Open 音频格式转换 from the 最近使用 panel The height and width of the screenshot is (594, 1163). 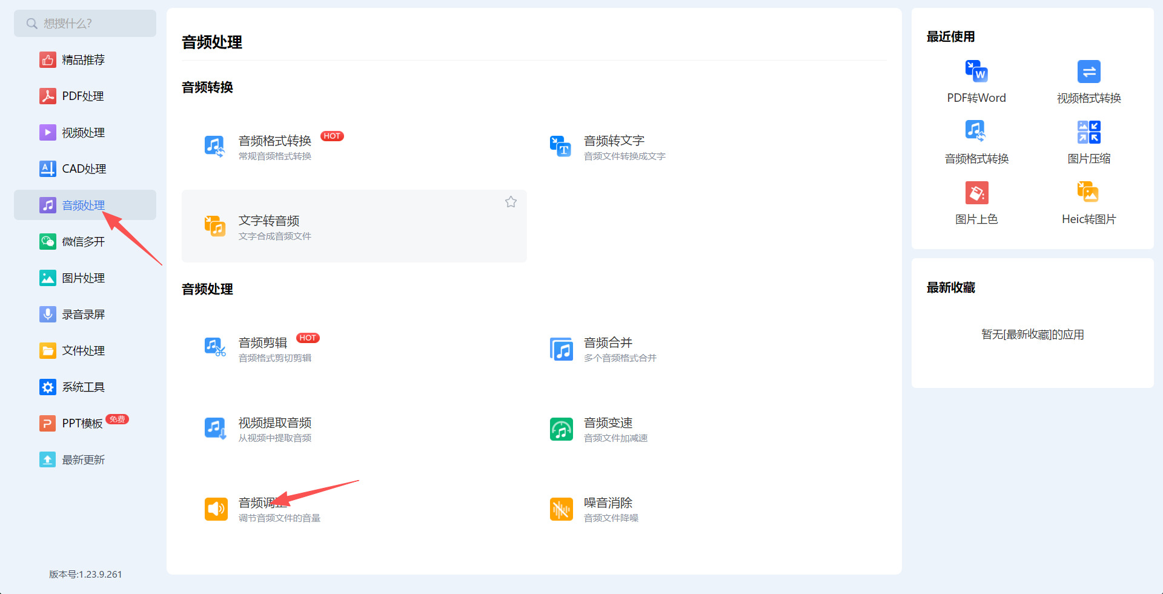click(x=976, y=142)
